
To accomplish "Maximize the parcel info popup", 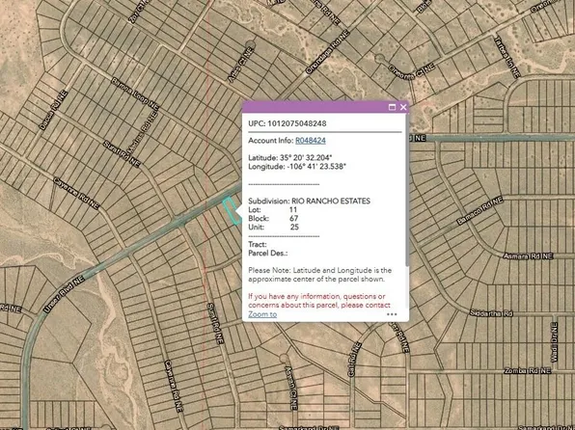I will pyautogui.click(x=392, y=107).
